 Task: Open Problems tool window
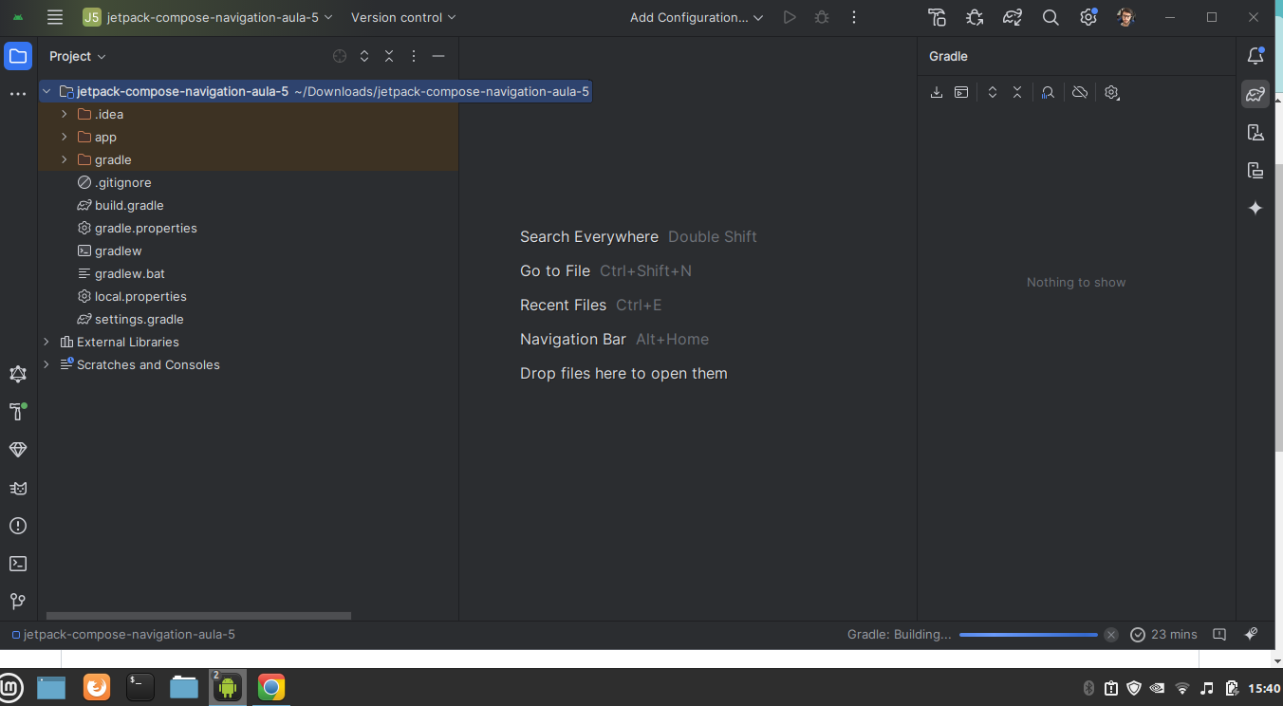(x=18, y=526)
